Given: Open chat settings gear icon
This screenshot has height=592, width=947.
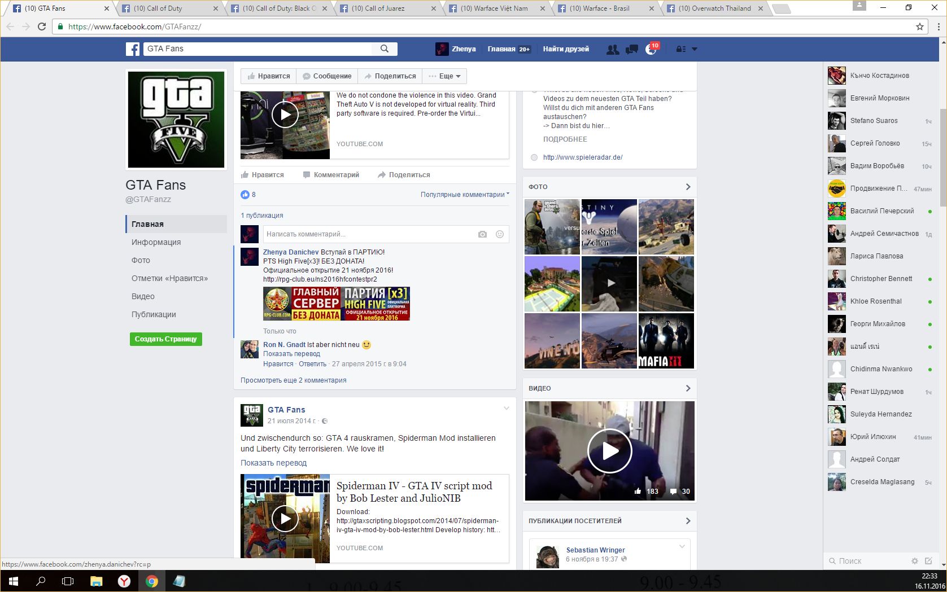Looking at the screenshot, I should point(915,561).
